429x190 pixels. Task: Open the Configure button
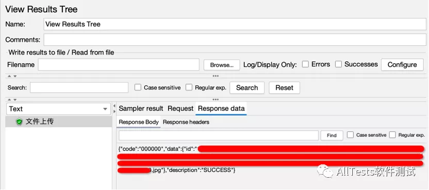tap(402, 65)
